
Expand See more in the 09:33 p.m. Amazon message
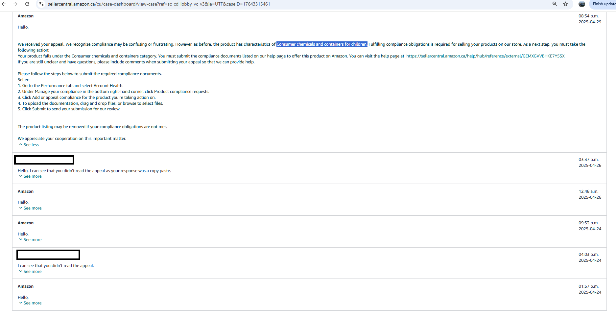click(30, 240)
